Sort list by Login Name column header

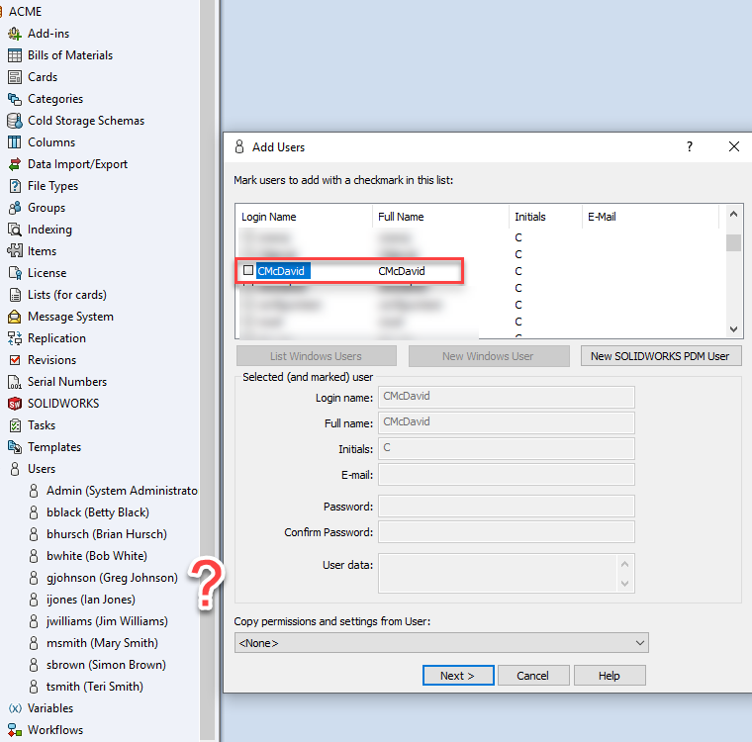[x=304, y=217]
